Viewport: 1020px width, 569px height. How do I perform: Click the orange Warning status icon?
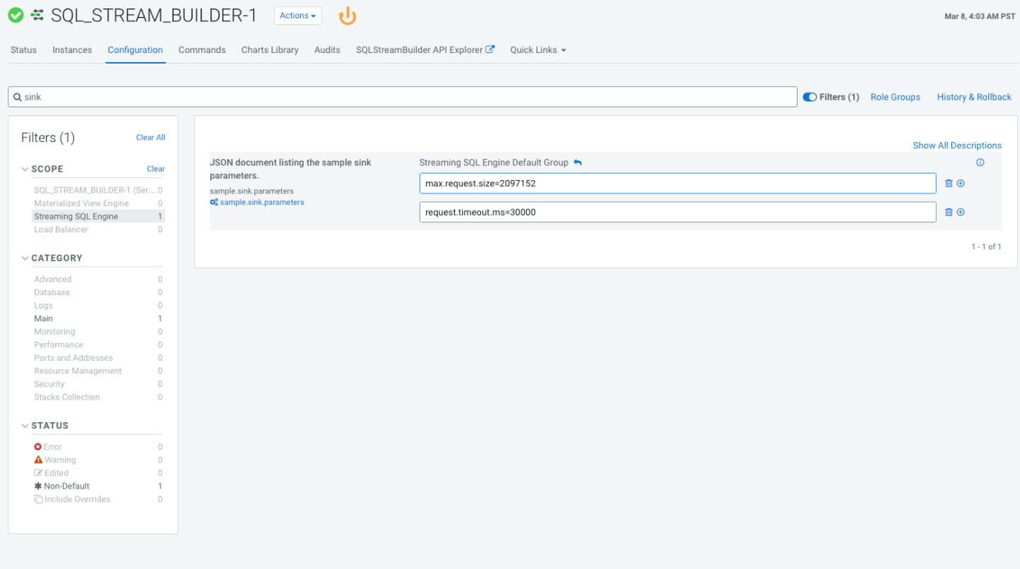38,460
